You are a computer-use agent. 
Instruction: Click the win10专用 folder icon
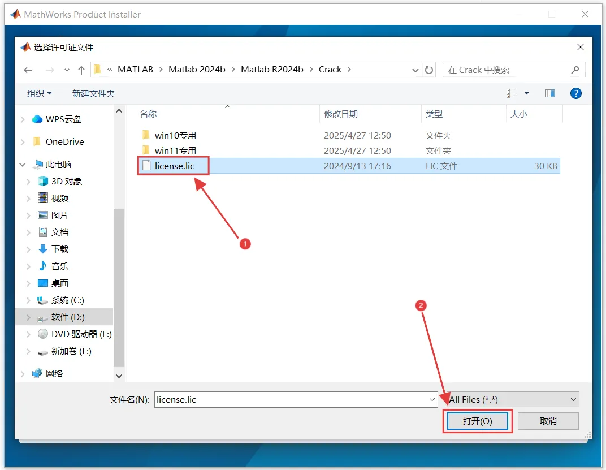[x=146, y=135]
